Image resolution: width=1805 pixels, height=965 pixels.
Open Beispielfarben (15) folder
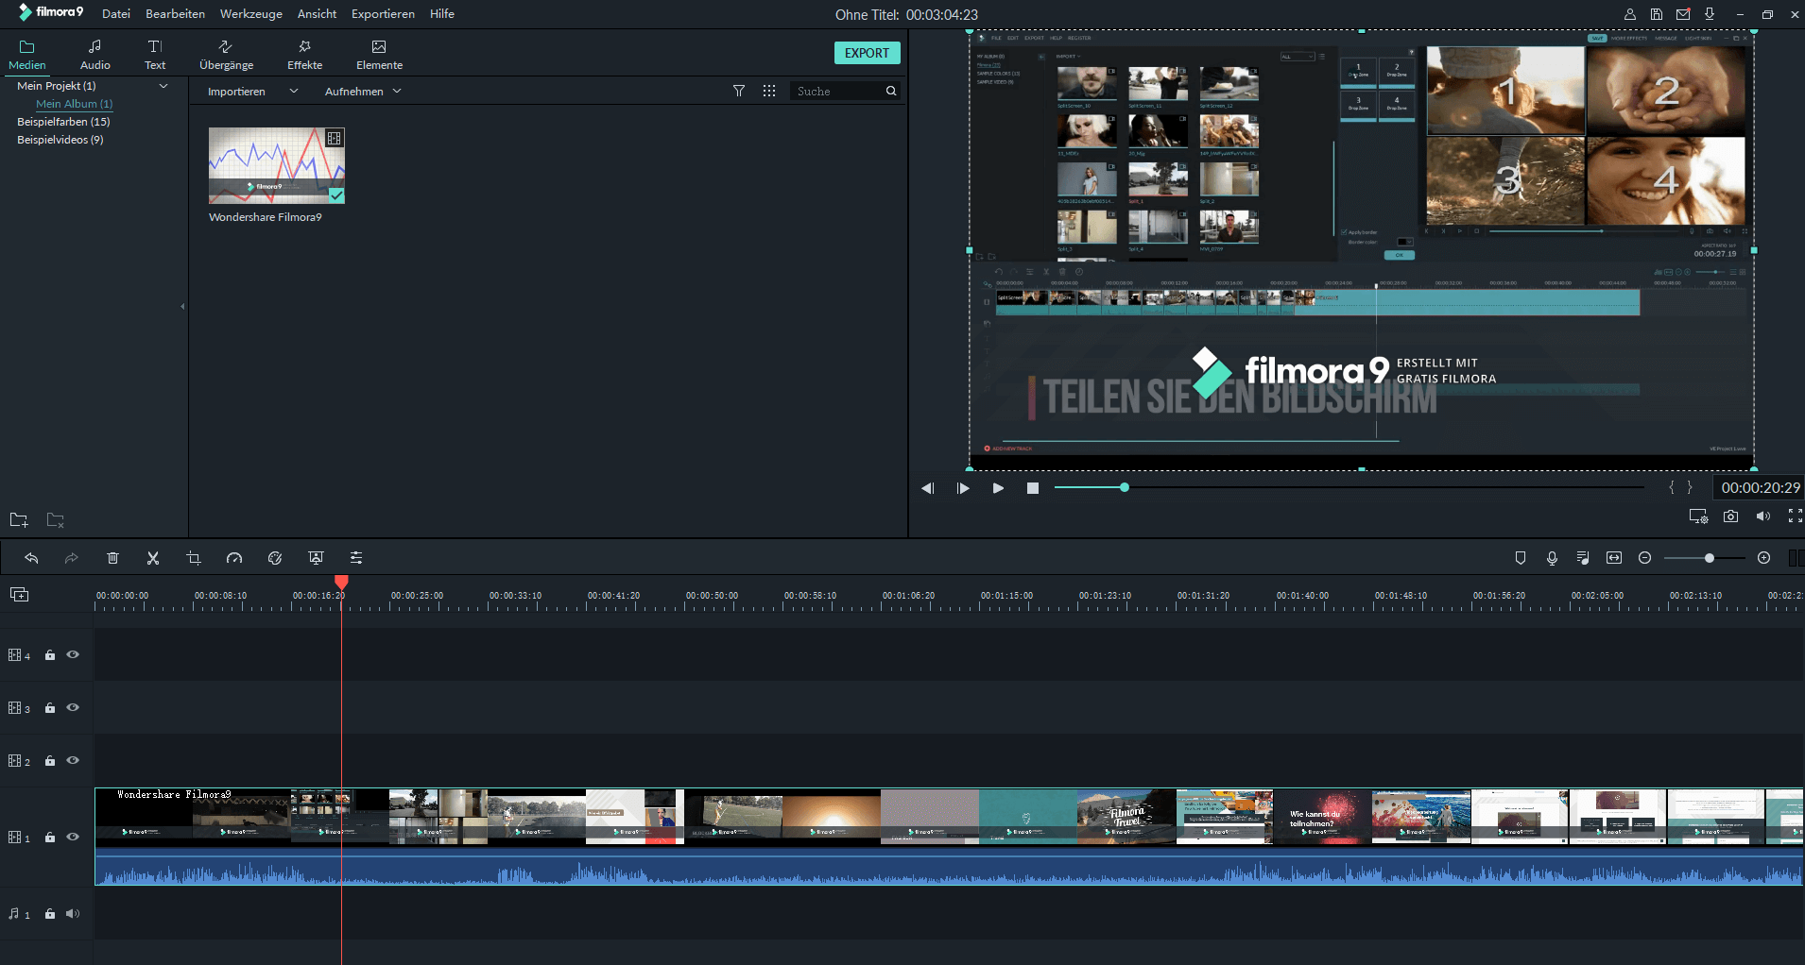(x=63, y=122)
